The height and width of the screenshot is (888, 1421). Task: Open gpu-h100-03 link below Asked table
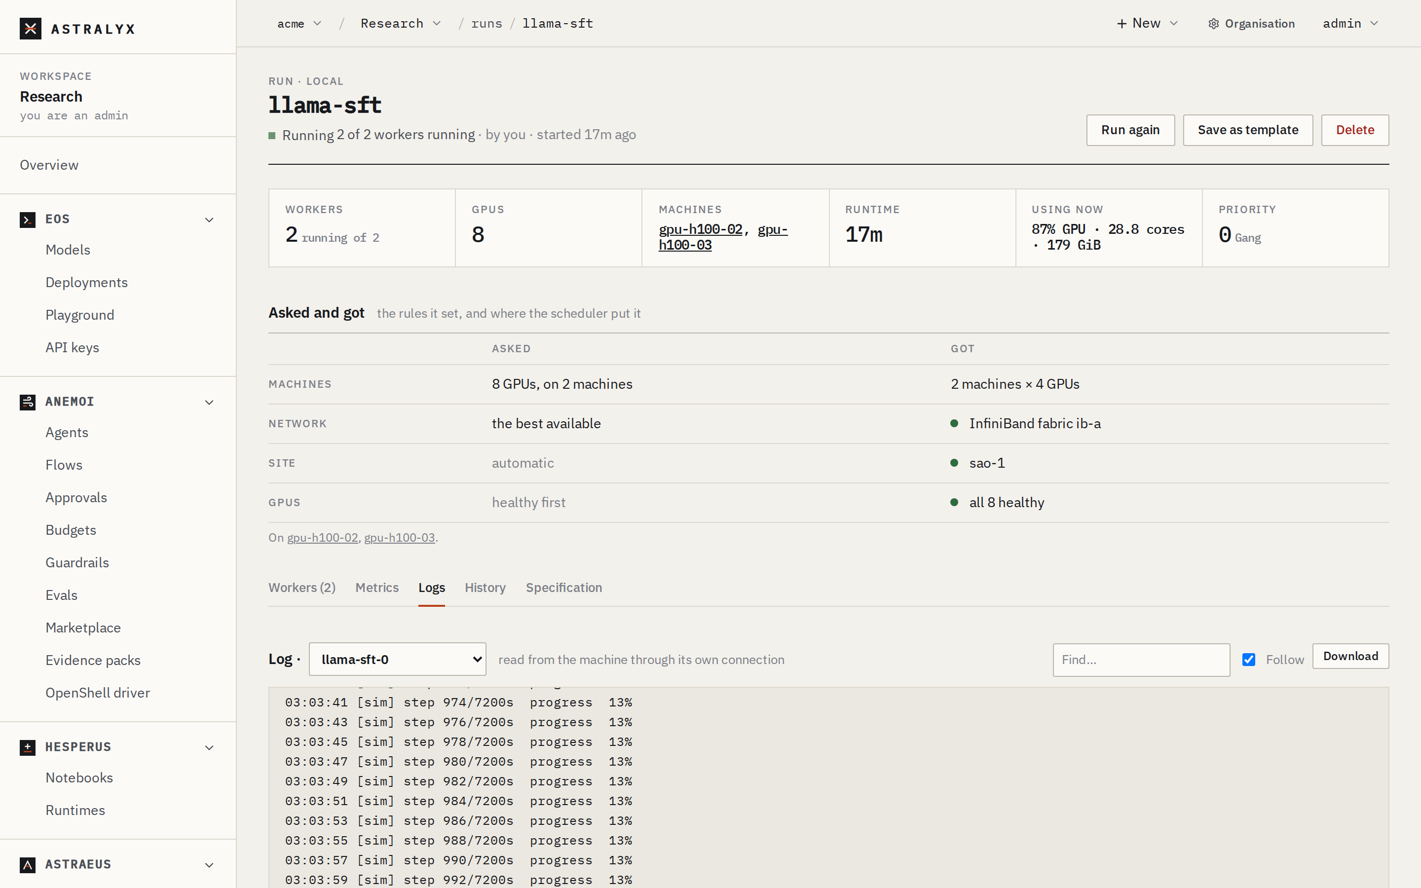(399, 537)
